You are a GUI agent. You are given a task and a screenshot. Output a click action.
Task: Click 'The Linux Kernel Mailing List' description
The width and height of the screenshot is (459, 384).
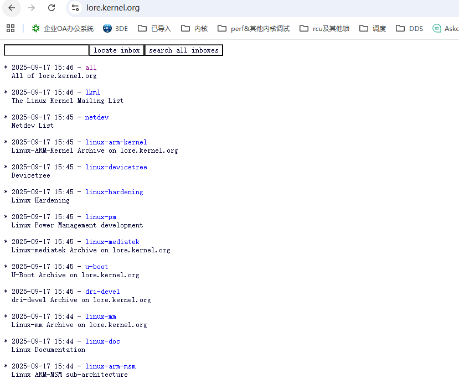point(68,101)
